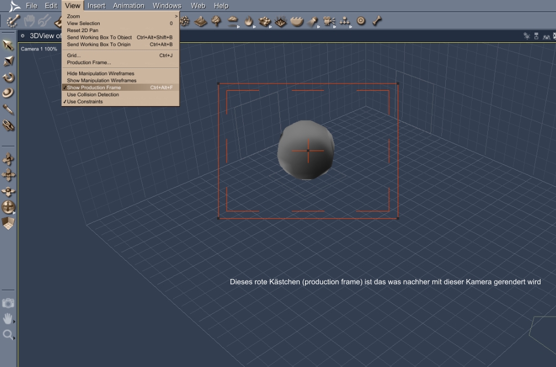Insert an ocean/bowl primitive

(297, 22)
